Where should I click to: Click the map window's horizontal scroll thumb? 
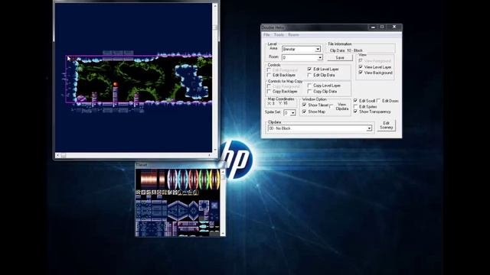pos(63,155)
